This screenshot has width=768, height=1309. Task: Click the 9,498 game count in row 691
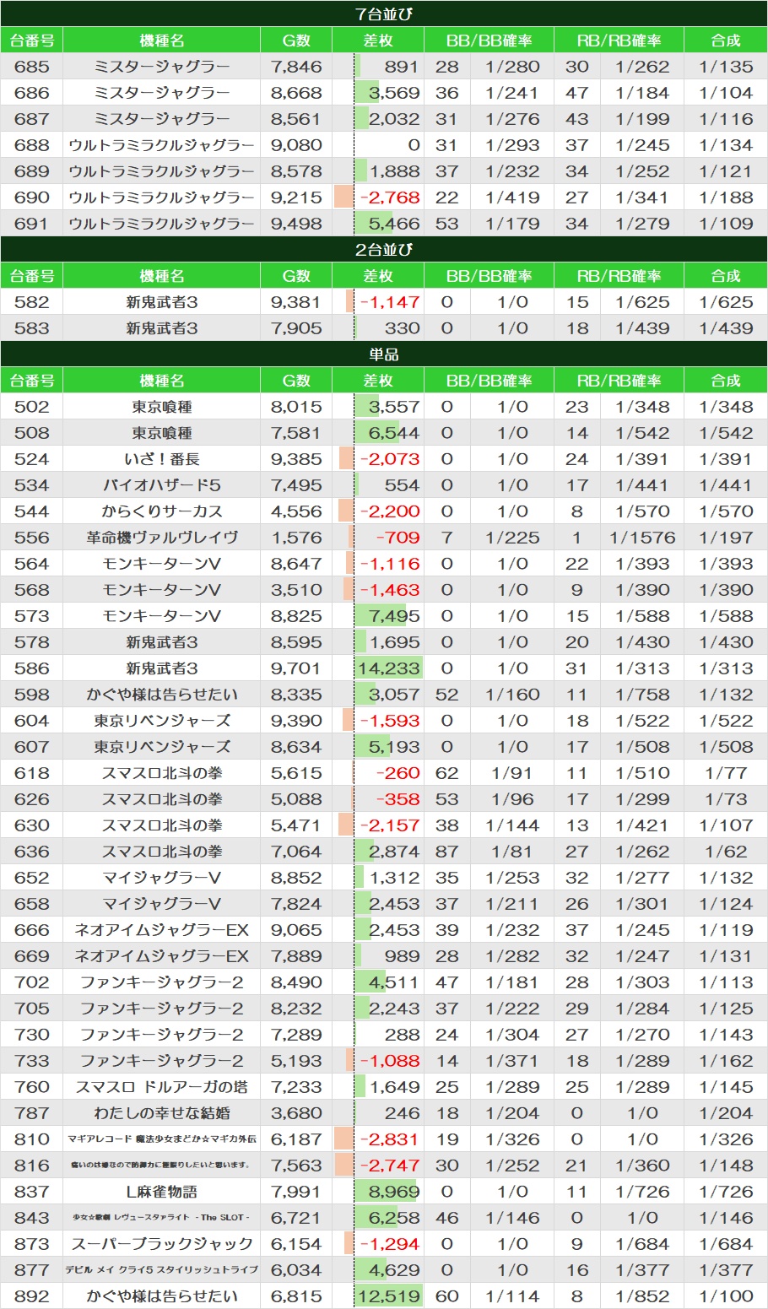[296, 224]
